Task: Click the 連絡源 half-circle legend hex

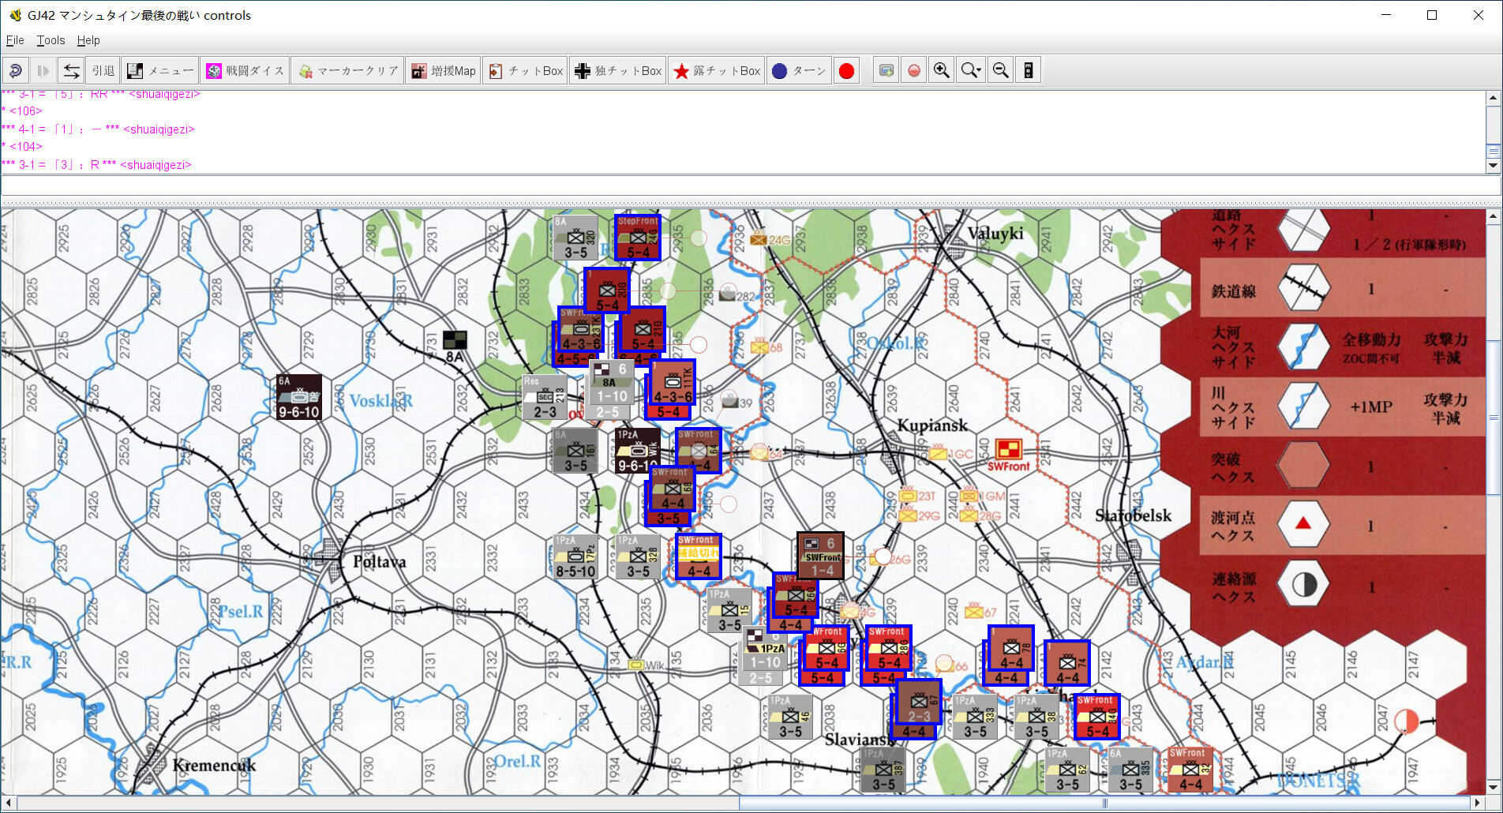Action: [1303, 585]
